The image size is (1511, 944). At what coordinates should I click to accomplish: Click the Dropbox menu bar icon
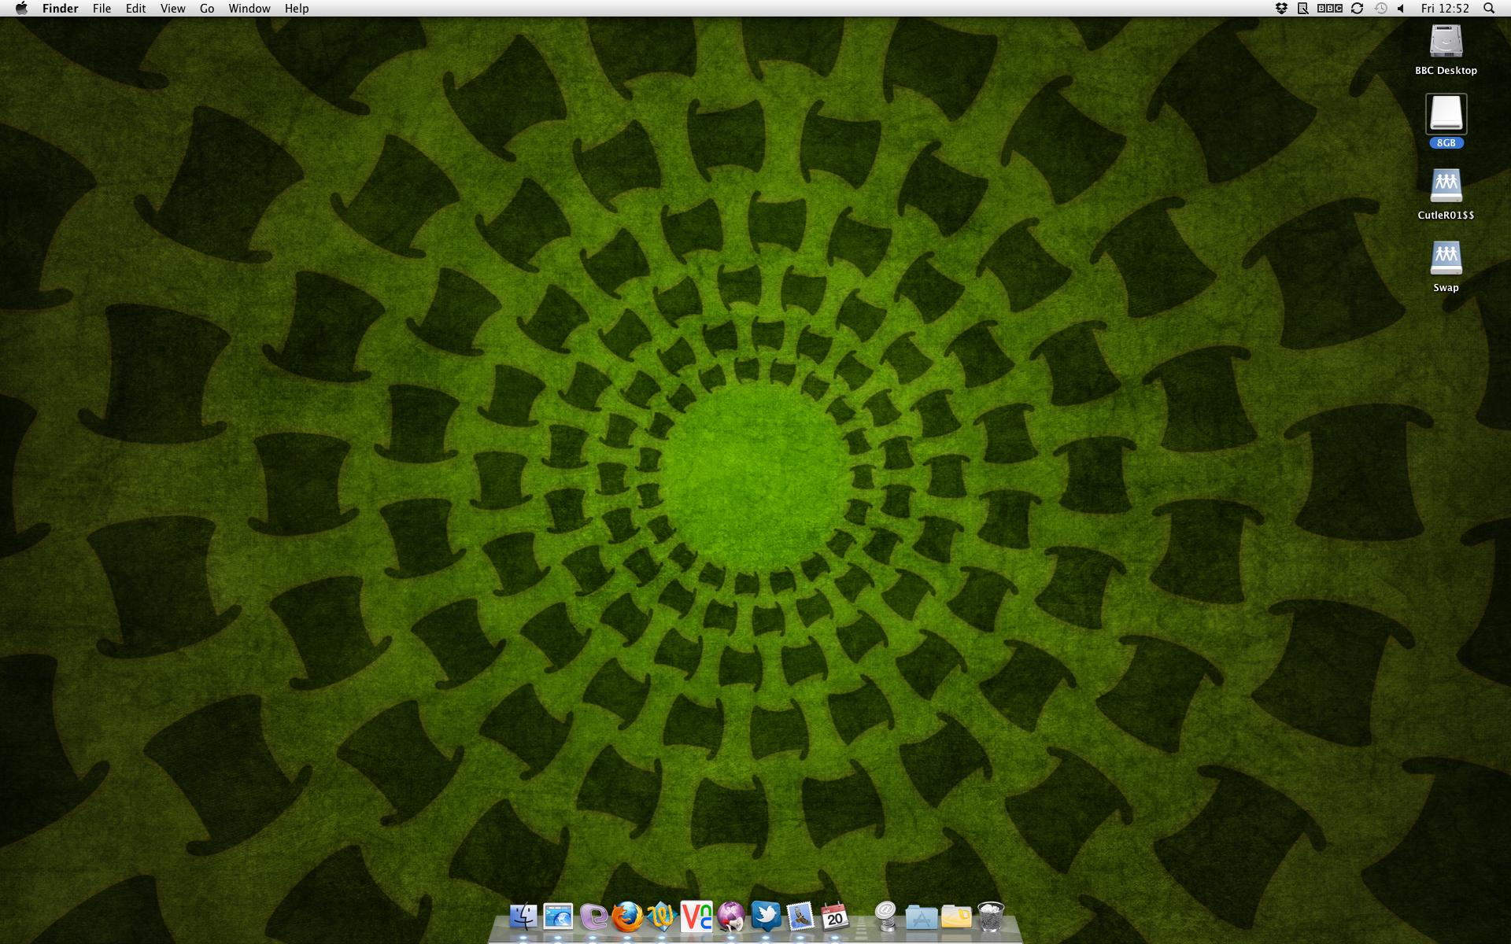tap(1281, 9)
